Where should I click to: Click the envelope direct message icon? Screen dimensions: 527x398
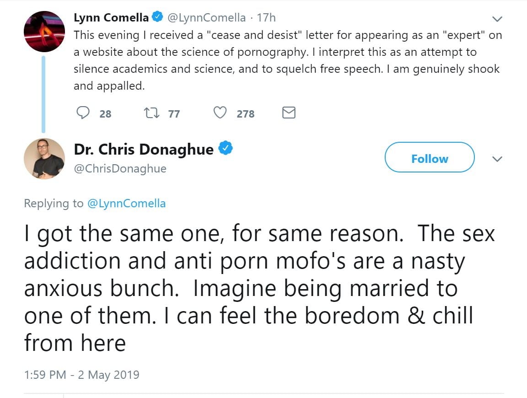(289, 113)
